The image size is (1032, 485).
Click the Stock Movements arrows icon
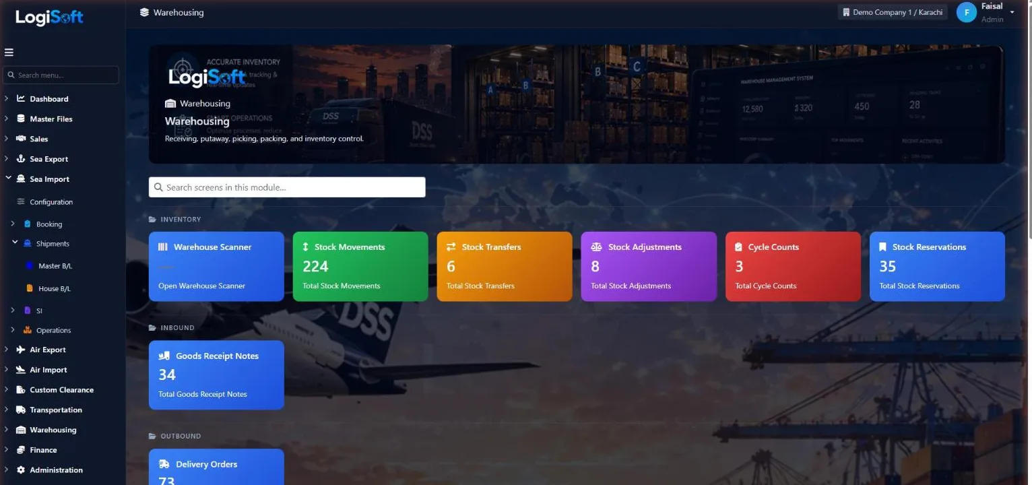coord(306,247)
